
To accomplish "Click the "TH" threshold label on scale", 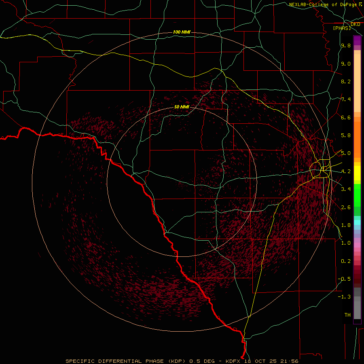I will pyautogui.click(x=347, y=315).
